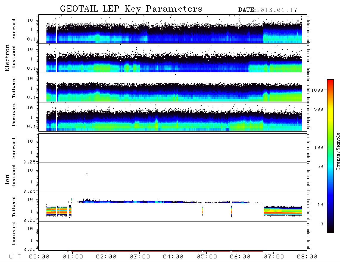
Task: Click the colorbar "1000" tick label
Action: coord(317,90)
